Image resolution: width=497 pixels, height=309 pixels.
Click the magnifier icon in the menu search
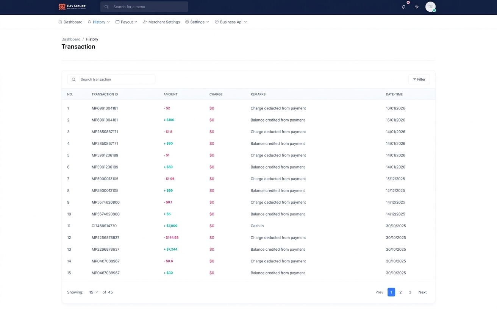click(x=106, y=7)
